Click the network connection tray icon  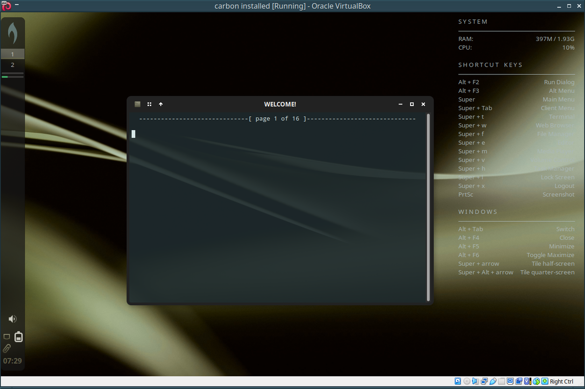(7, 336)
